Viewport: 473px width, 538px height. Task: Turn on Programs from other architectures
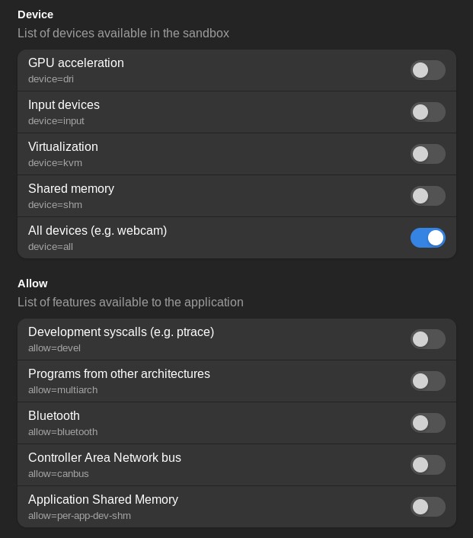428,381
